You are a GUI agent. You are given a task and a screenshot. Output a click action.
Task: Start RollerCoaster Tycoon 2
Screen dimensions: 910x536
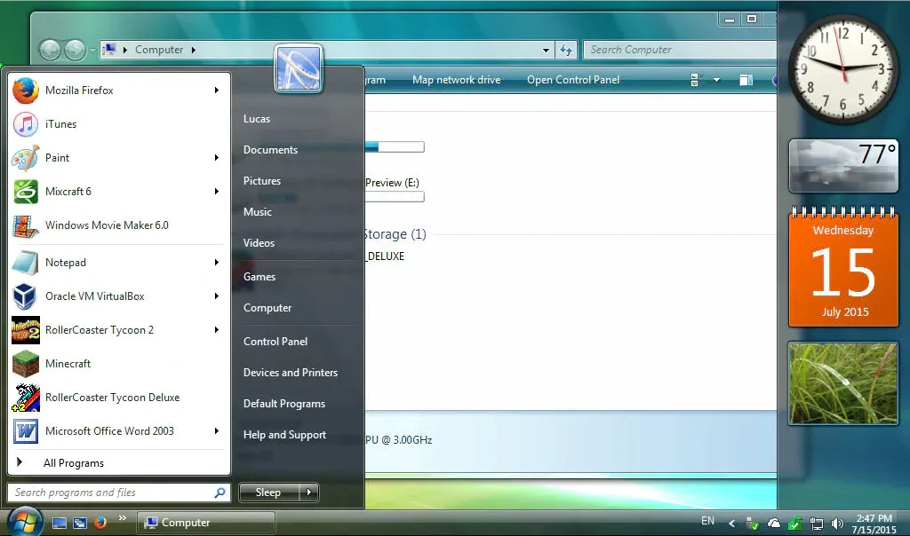119,330
